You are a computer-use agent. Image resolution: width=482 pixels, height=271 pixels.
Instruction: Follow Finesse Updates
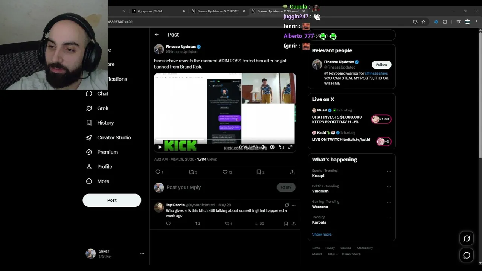[x=381, y=65]
